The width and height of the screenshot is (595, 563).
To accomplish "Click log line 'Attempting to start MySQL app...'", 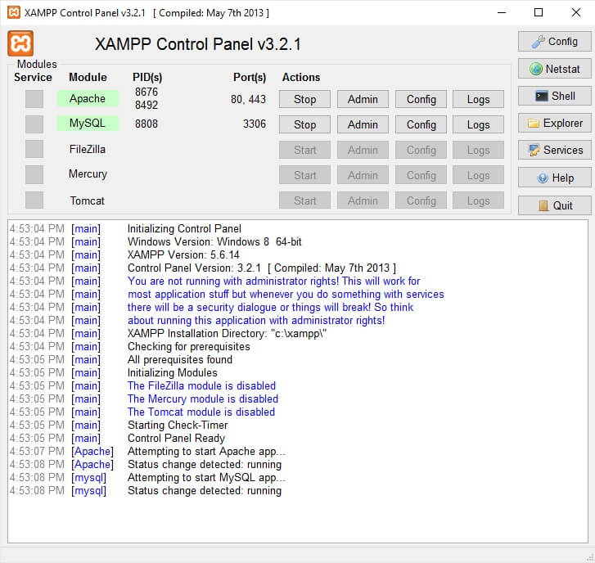I will coord(206,477).
